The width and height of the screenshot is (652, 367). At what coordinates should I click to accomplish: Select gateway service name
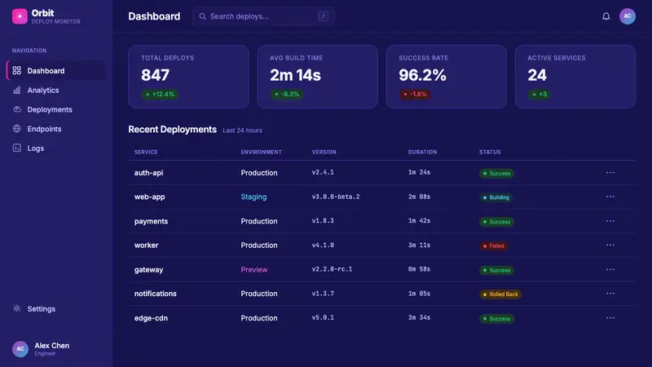148,270
